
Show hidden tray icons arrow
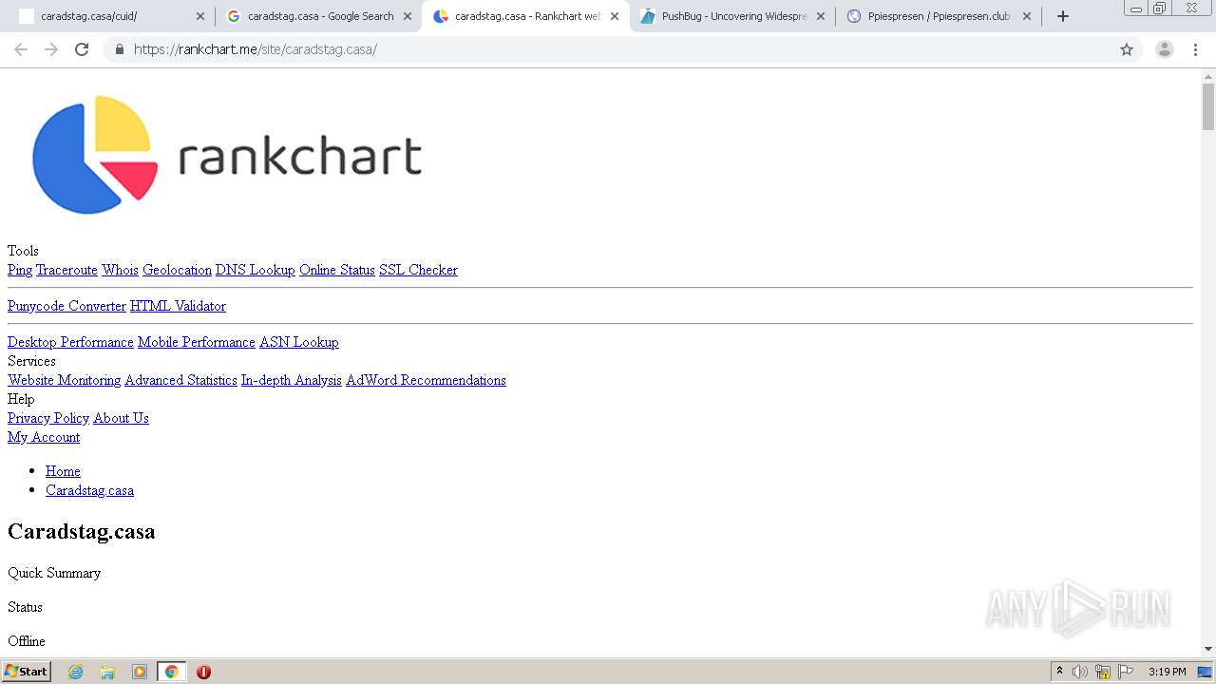coord(1059,672)
